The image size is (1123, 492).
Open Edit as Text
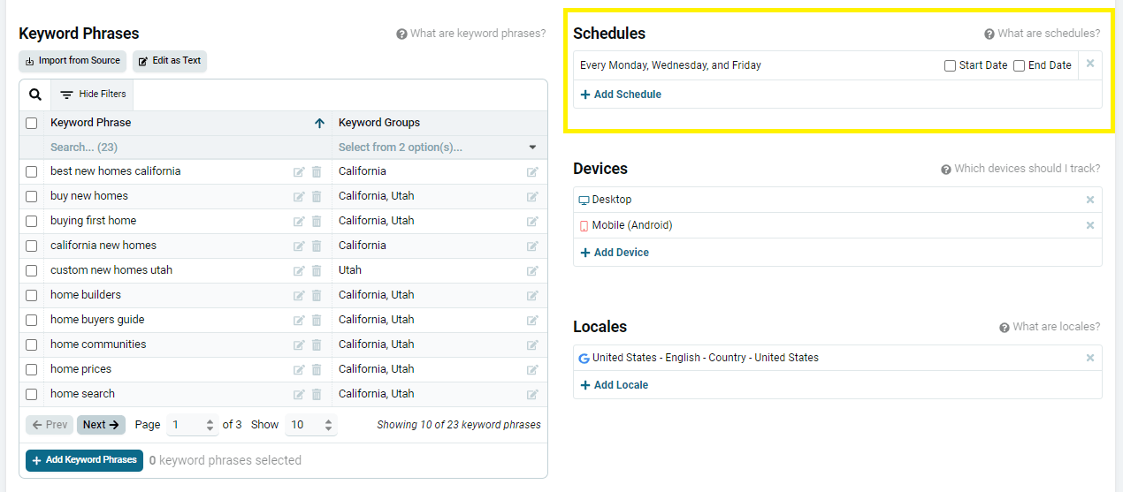point(170,61)
